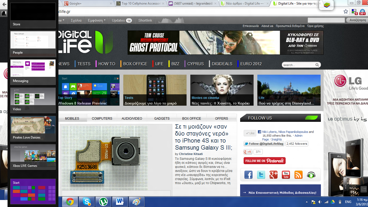This screenshot has width=368, height=207.
Task: Open the network signal tray icon
Action: (326, 202)
